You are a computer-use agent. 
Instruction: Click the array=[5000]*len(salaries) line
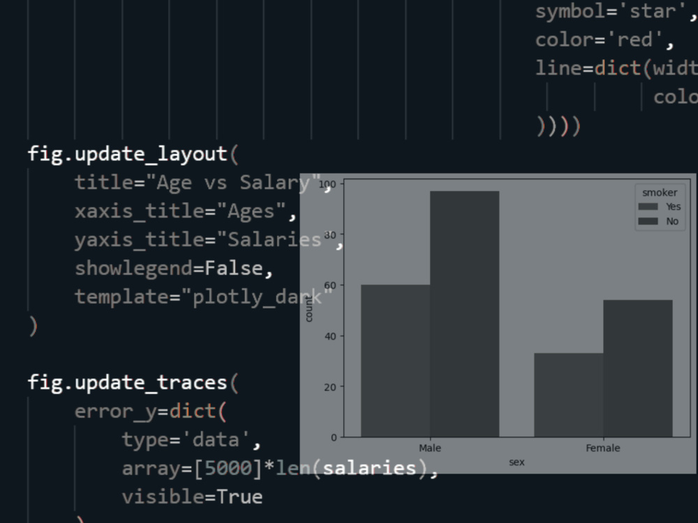[280, 469]
